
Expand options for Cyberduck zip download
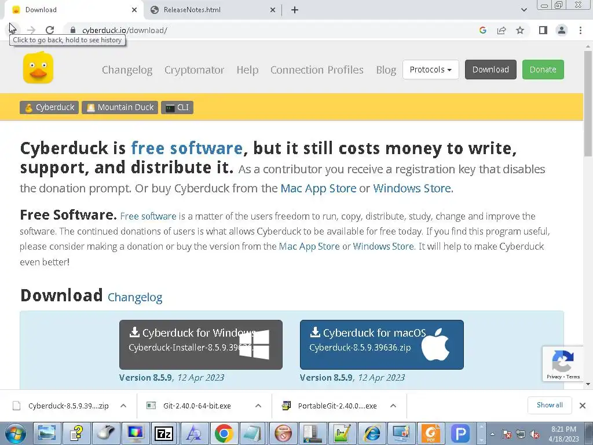tap(123, 406)
